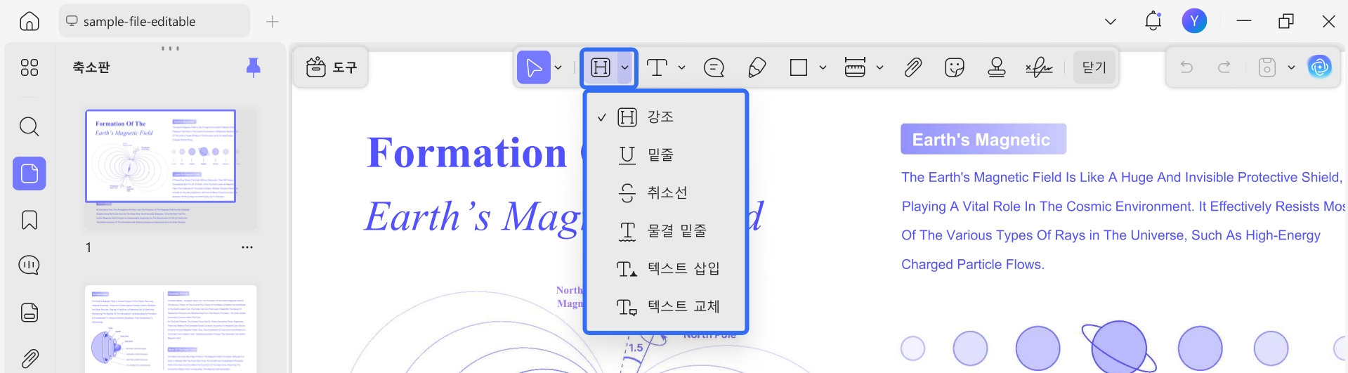Open the Comments sidebar icon

click(x=30, y=266)
